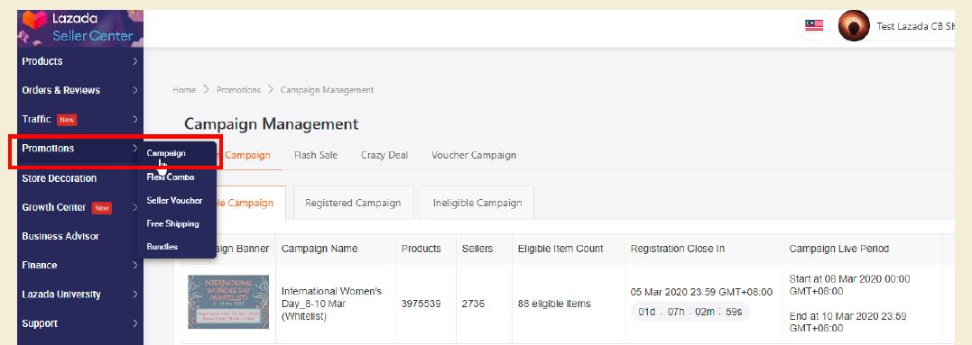Click the Registration Close In header
Image resolution: width=972 pixels, height=345 pixels.
pos(678,249)
